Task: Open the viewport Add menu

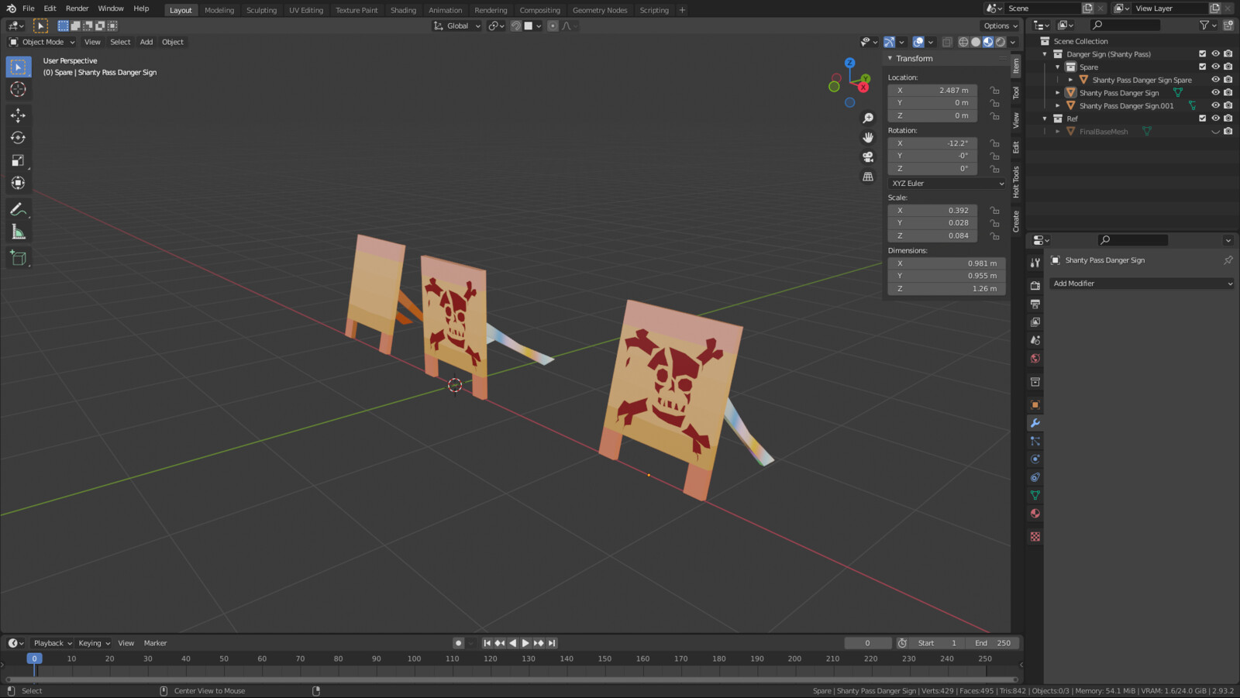Action: 146,42
